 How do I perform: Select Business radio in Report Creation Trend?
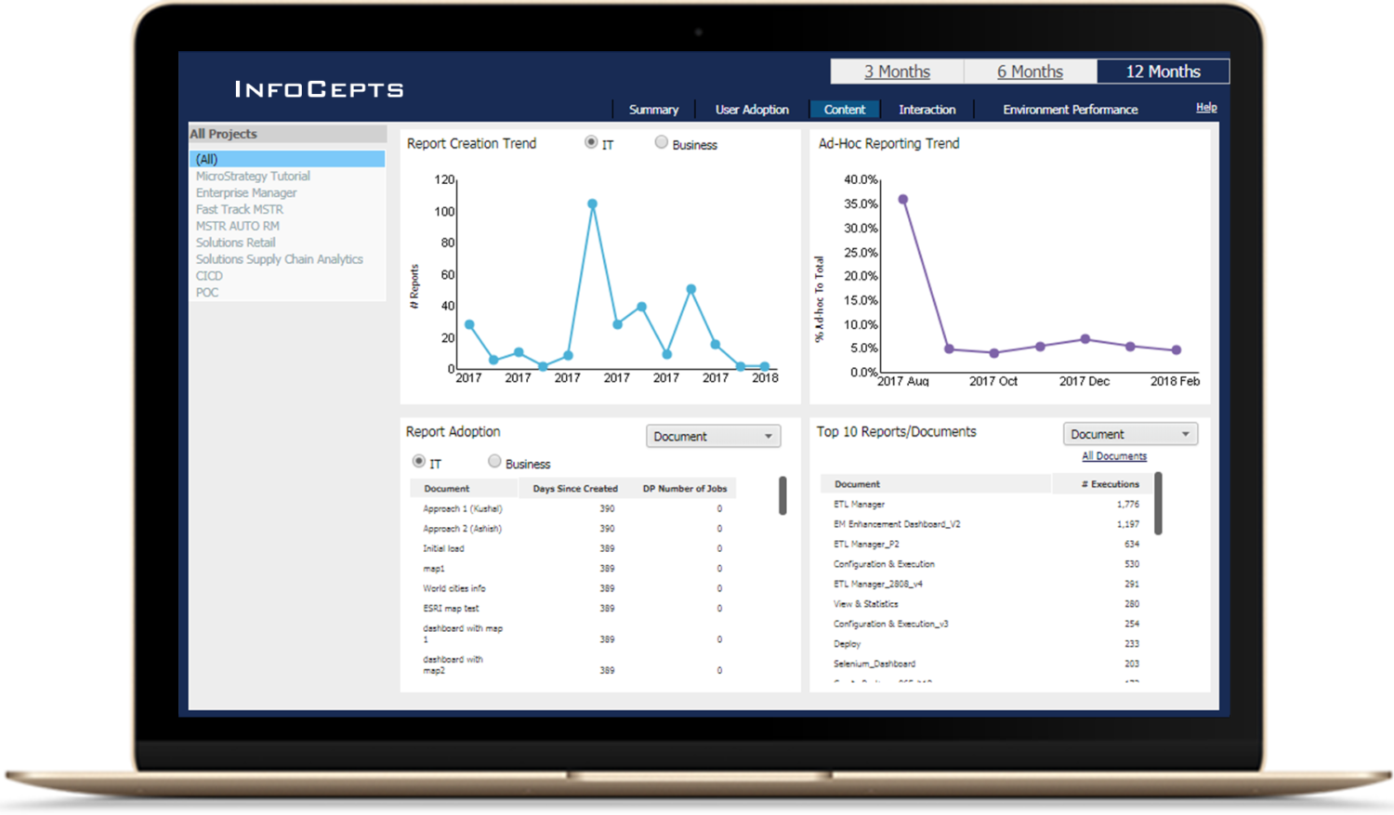662,142
